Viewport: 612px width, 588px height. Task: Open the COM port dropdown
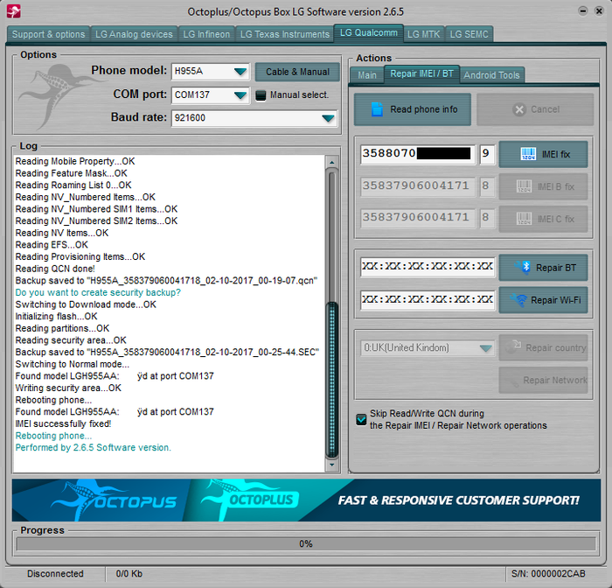[240, 94]
